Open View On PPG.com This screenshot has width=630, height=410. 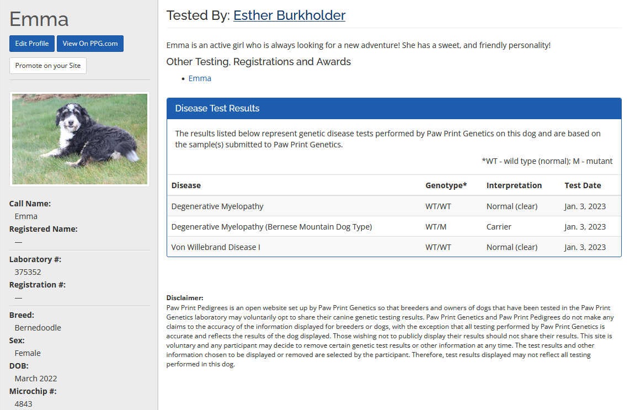click(90, 44)
